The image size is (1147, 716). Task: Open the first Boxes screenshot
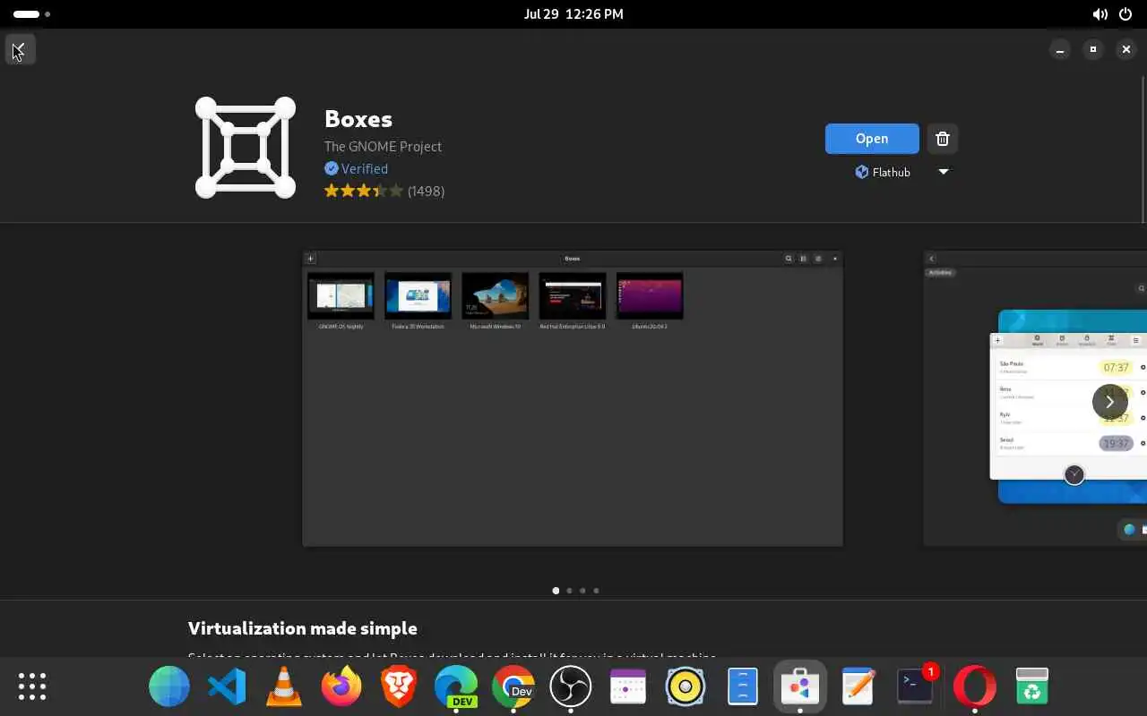pyautogui.click(x=573, y=398)
